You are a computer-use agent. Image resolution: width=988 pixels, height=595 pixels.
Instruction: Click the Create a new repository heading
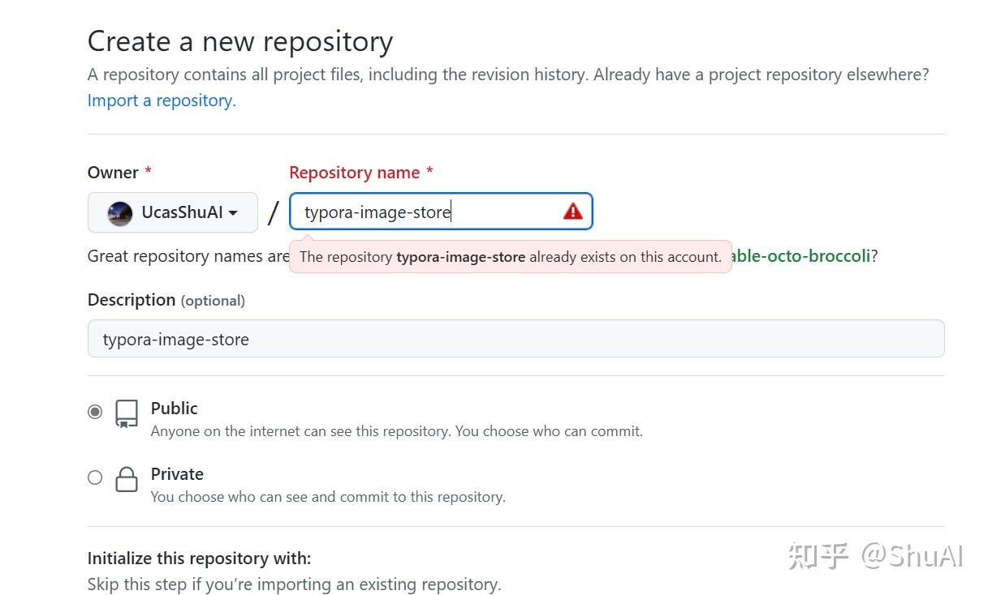(x=240, y=41)
